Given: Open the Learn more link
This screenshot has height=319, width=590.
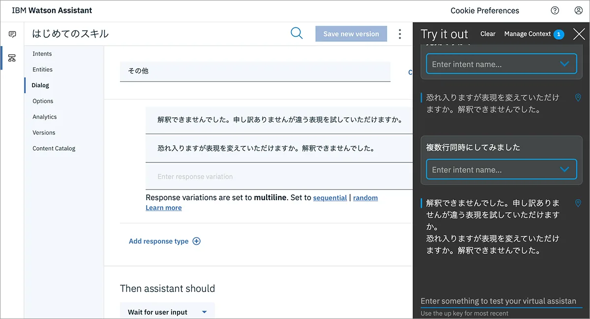Looking at the screenshot, I should pos(164,208).
